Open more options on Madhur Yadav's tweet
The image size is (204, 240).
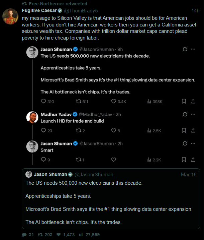(x=193, y=114)
